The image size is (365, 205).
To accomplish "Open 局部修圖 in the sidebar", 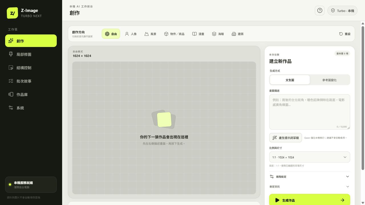I will [x=31, y=54].
